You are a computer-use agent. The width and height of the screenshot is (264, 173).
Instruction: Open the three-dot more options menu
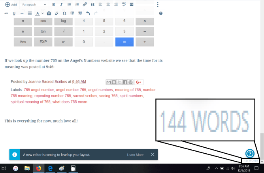tap(158, 5)
